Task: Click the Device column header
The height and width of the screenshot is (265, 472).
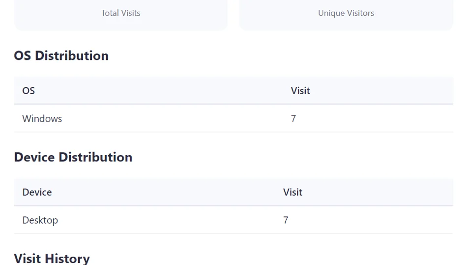Action: (37, 192)
